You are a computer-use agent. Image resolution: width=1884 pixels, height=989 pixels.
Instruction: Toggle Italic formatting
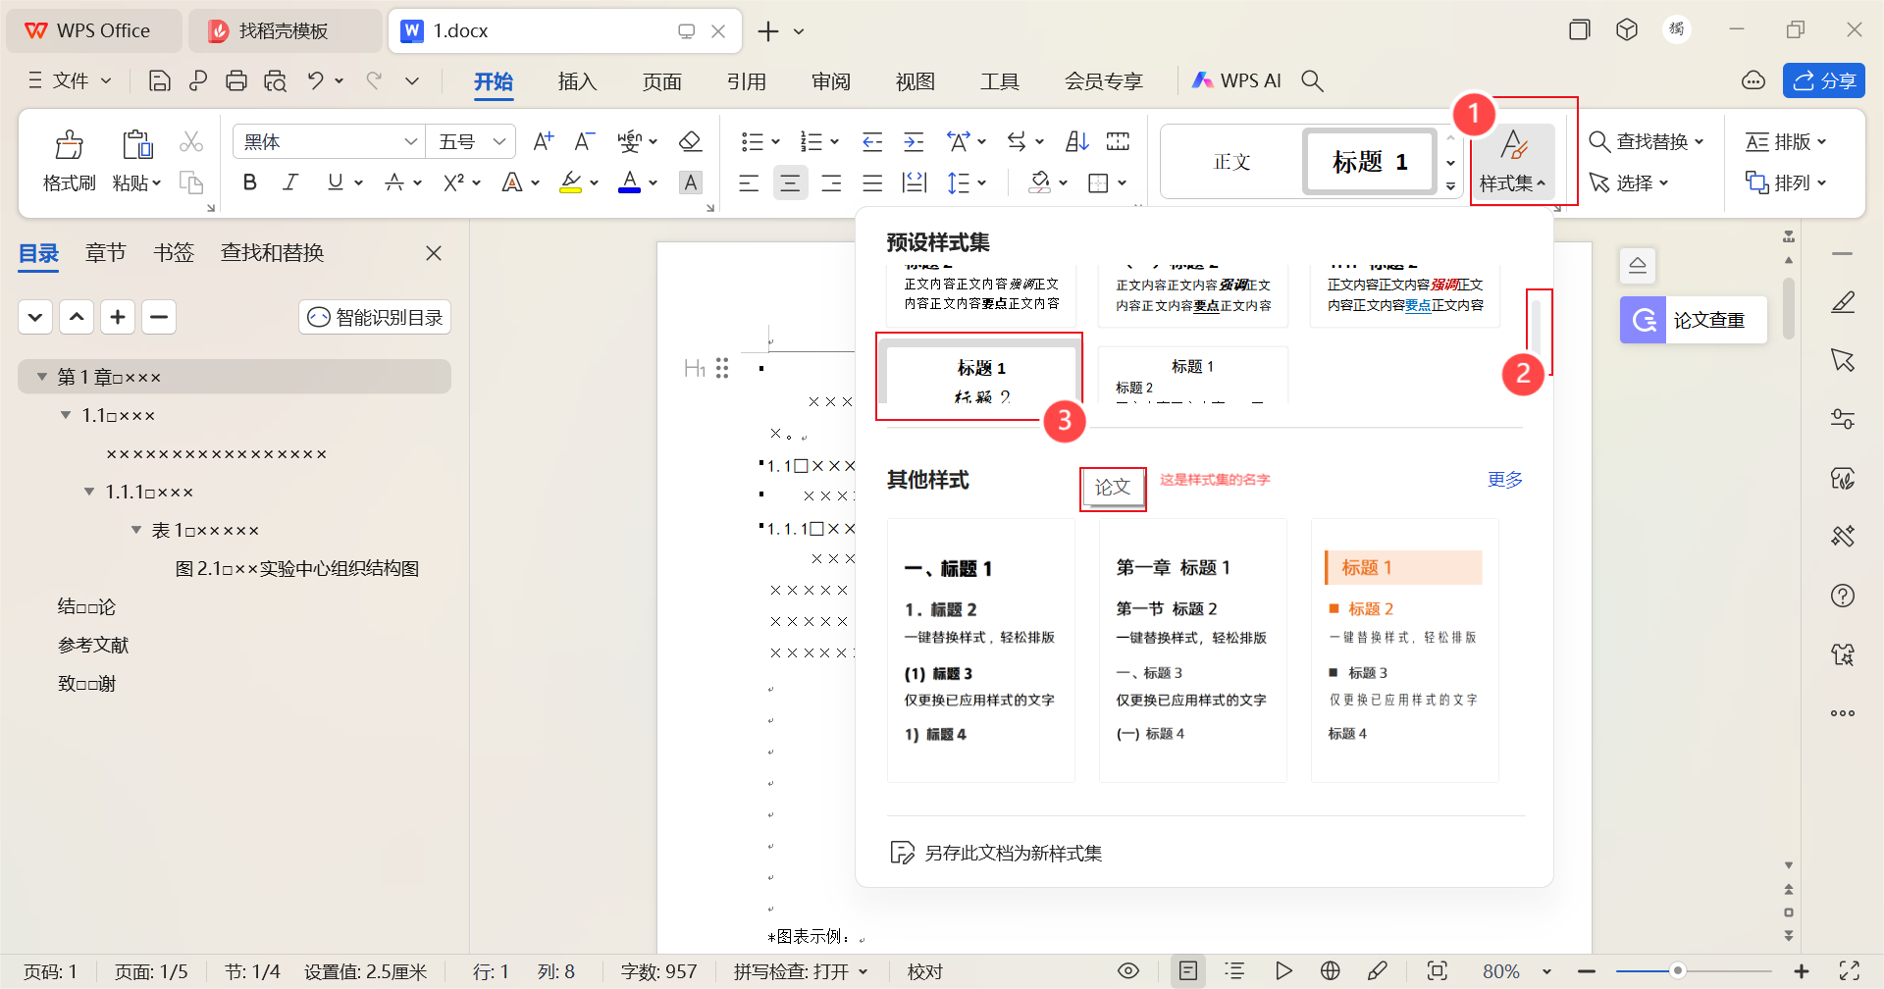tap(290, 182)
